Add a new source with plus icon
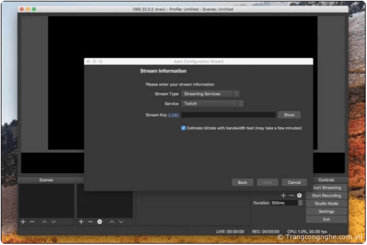The height and width of the screenshot is (245, 367). pos(81,222)
